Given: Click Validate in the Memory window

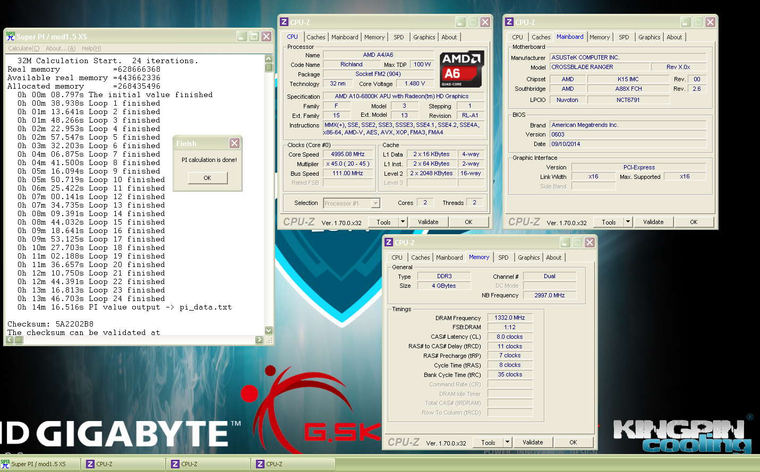Looking at the screenshot, I should (533, 442).
